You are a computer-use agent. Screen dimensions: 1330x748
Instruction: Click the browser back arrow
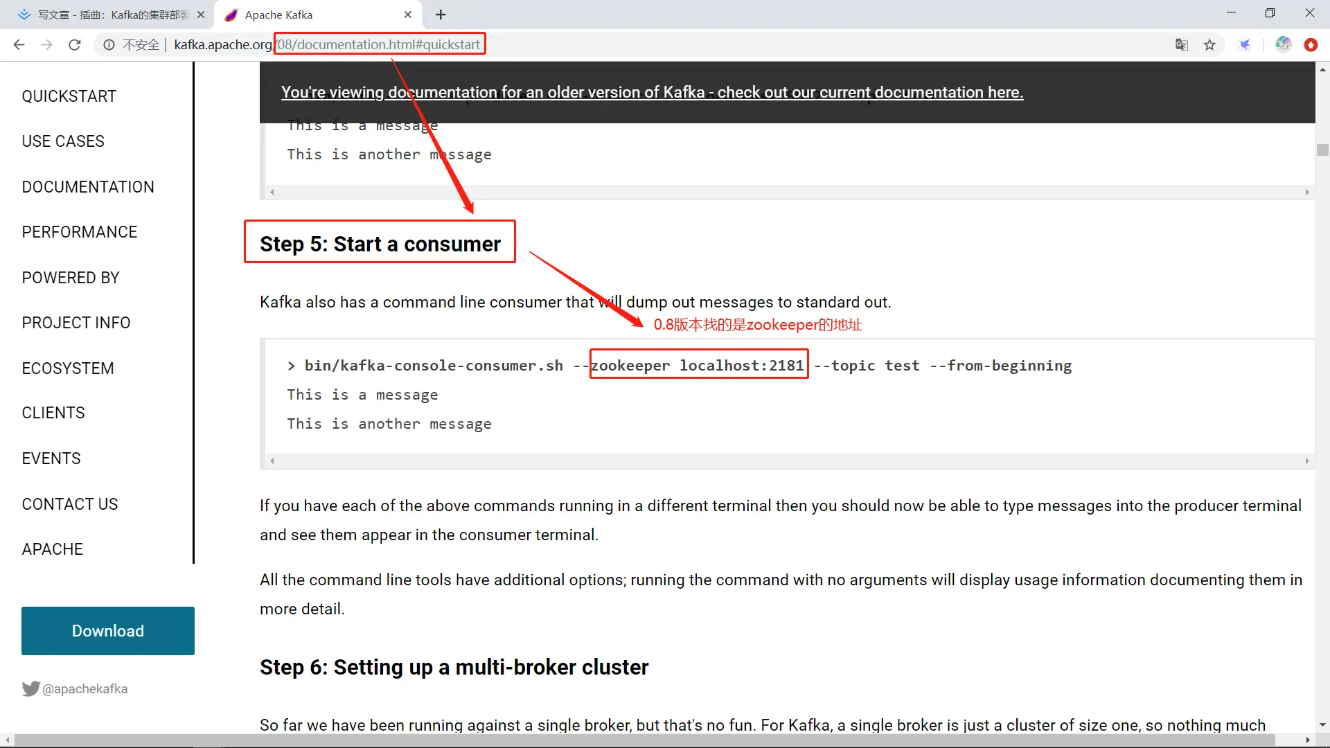(x=19, y=45)
